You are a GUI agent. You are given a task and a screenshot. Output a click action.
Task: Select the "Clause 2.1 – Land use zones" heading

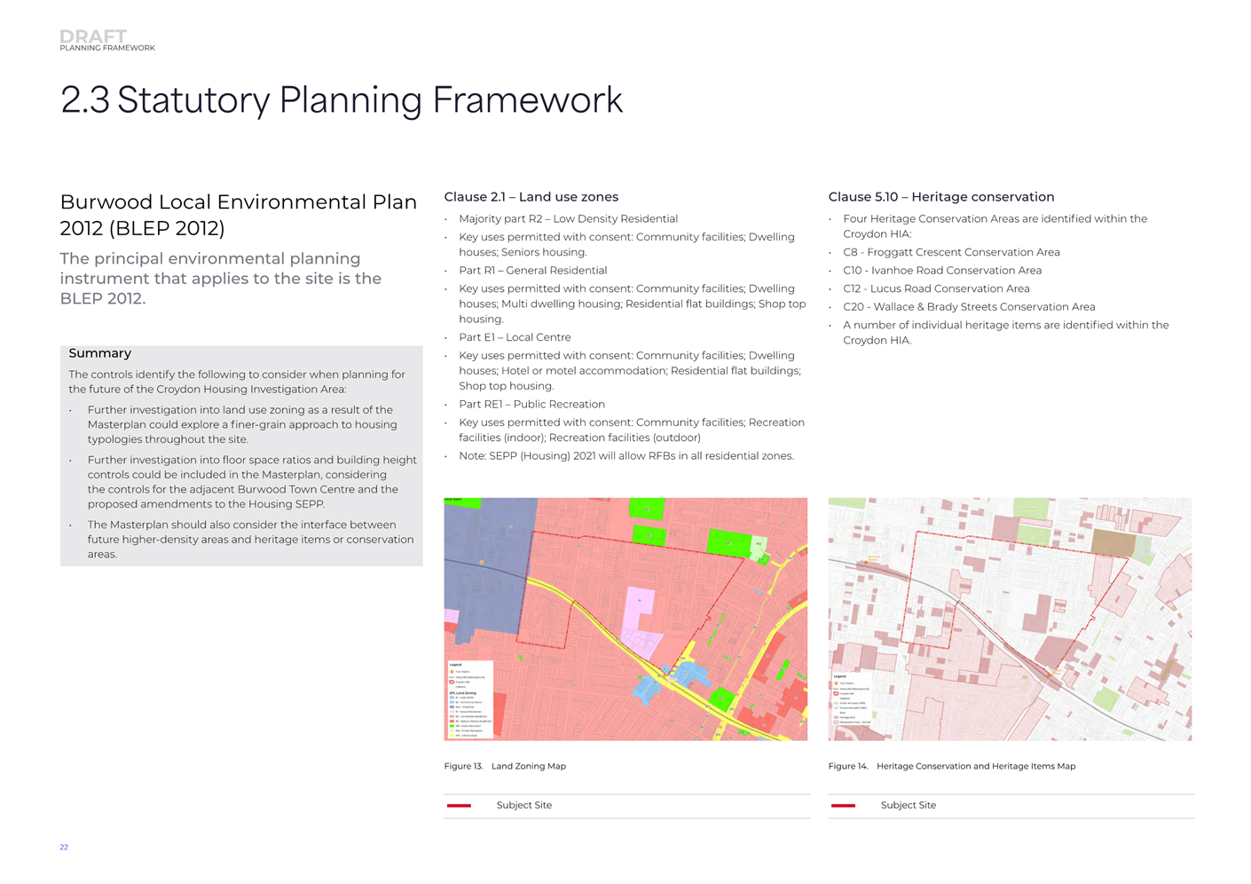pyautogui.click(x=531, y=197)
